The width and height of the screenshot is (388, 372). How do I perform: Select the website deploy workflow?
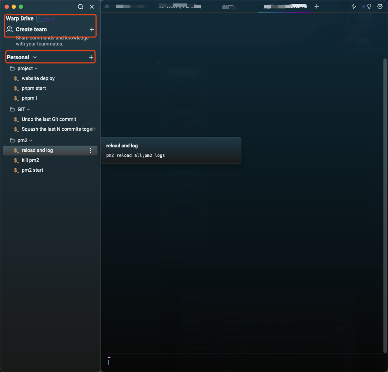pos(38,78)
